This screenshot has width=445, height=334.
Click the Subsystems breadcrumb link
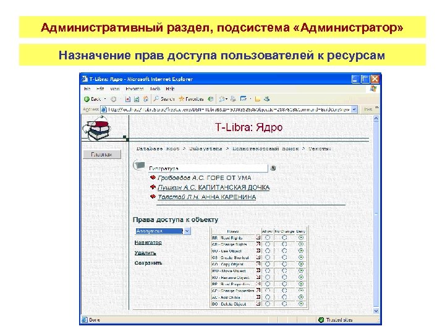[206, 148]
